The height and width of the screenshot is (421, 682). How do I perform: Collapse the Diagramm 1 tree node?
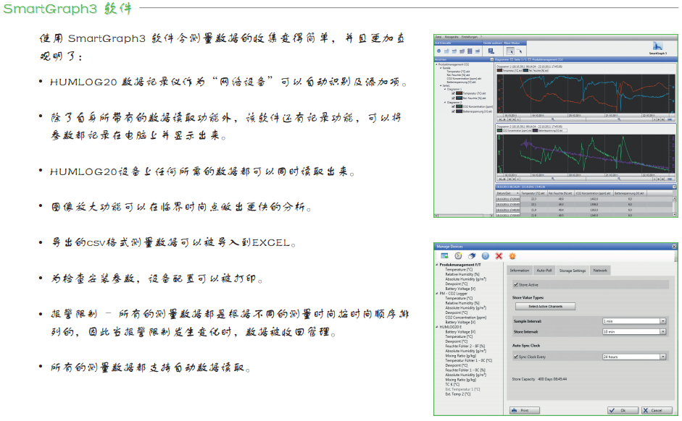click(444, 89)
